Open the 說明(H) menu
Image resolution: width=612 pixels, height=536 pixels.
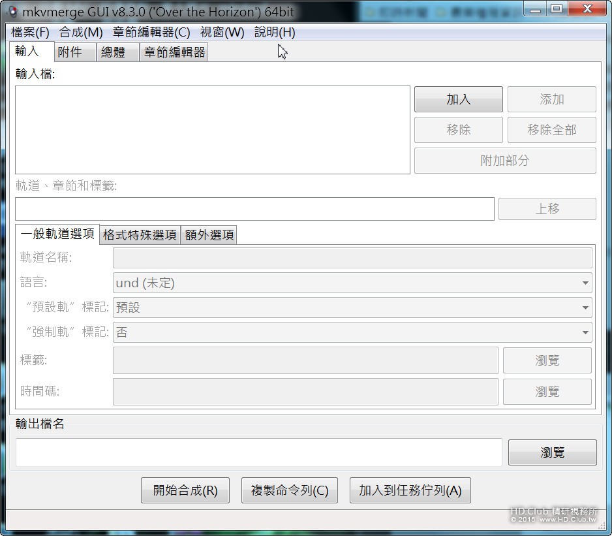point(275,32)
